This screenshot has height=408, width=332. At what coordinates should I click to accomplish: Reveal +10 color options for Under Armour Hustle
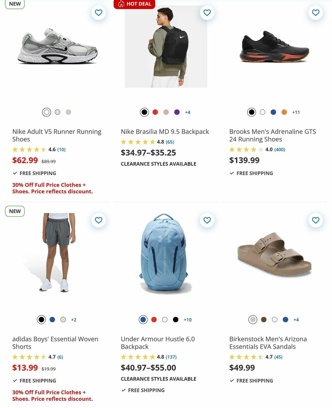[x=188, y=319]
